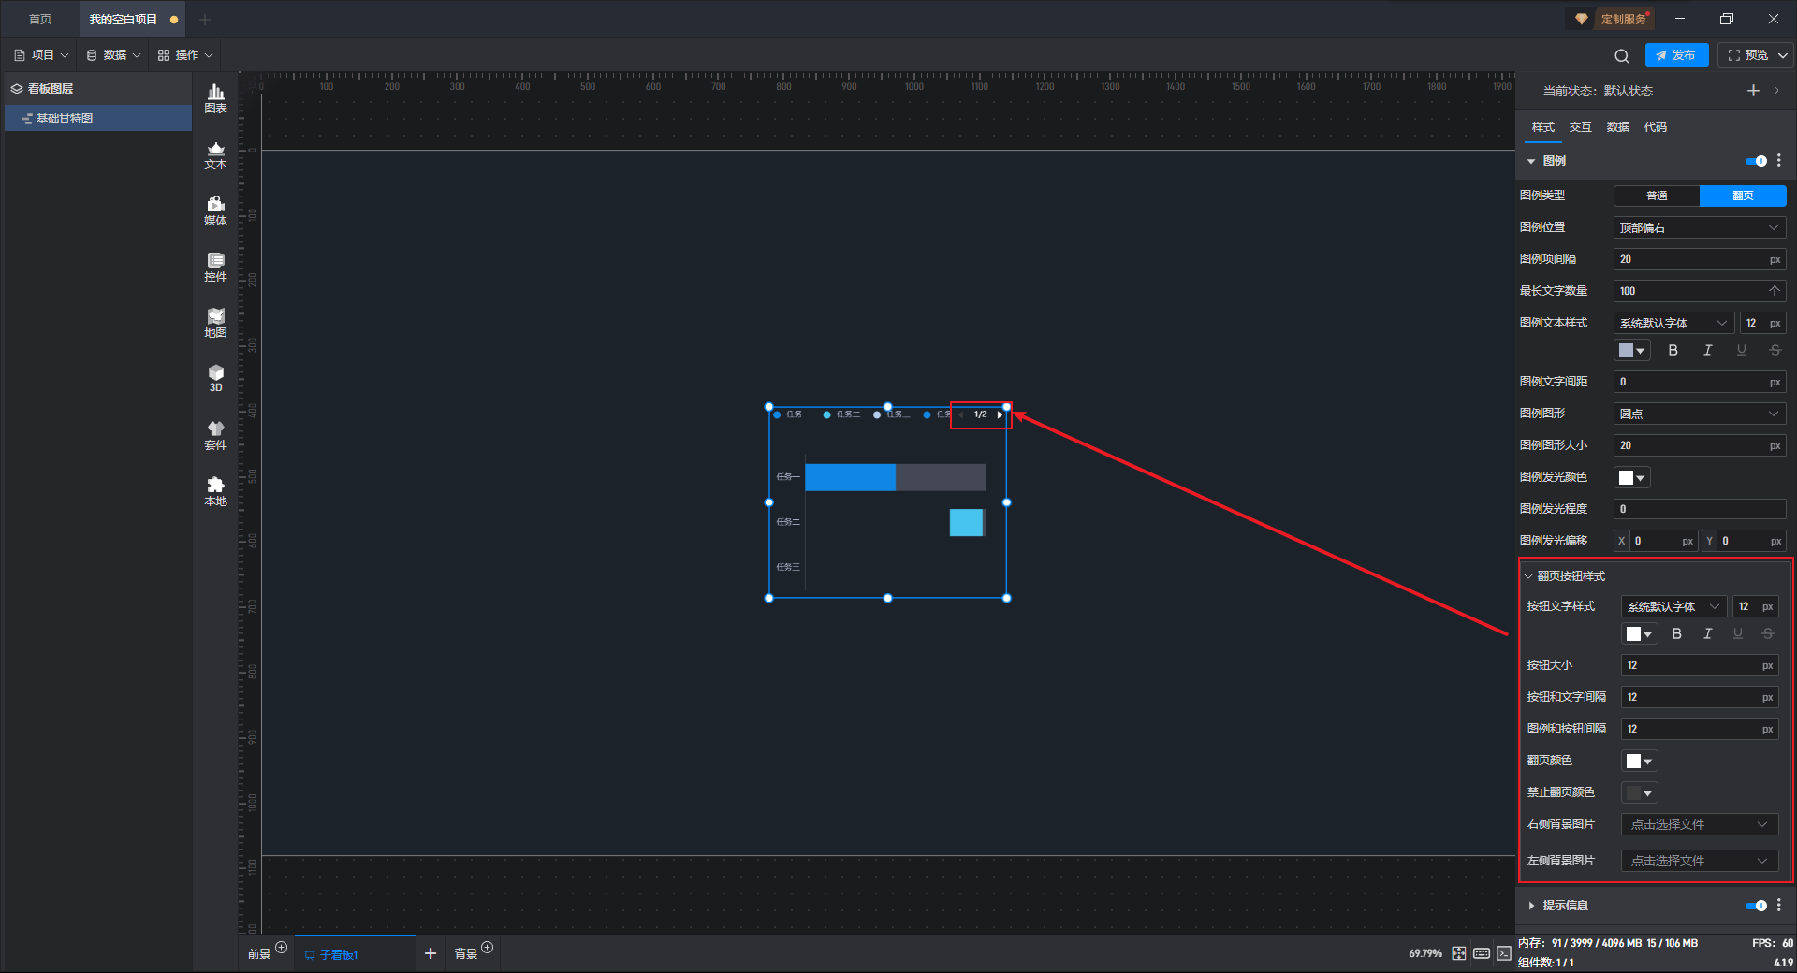Collapse the 图例 section
This screenshot has height=973, width=1797.
coord(1531,161)
